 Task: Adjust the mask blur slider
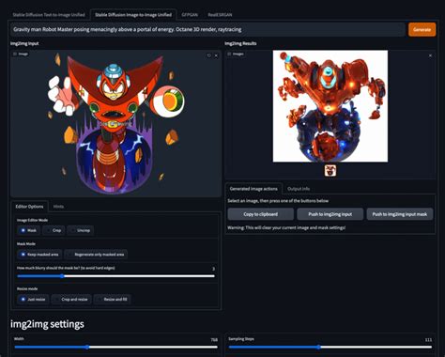[x=115, y=276]
